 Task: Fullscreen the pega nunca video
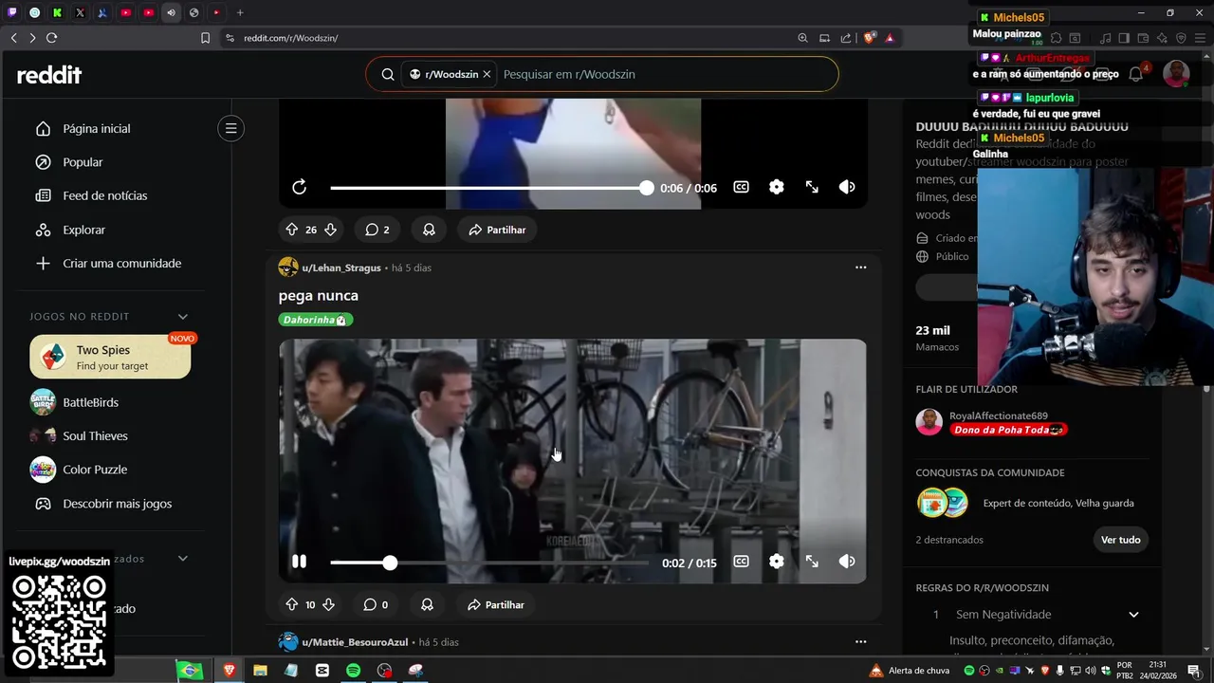[x=812, y=562]
